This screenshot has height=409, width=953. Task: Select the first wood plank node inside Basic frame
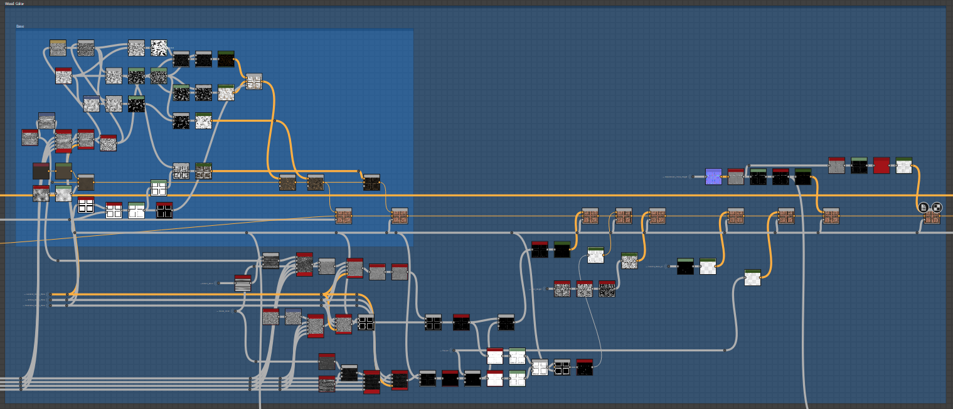tap(343, 216)
